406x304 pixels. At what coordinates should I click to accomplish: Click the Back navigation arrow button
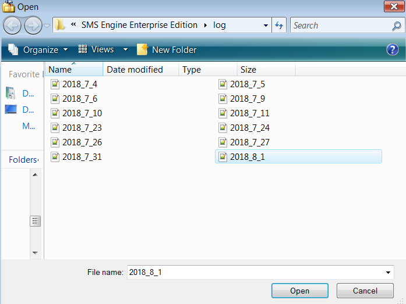point(12,26)
